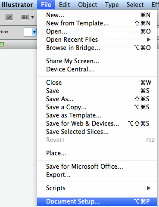Open the Select menu

point(135,5)
